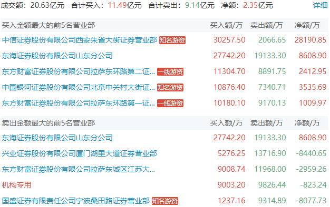Click 知名游资 tag beside 中国银河证券北京中关村
This screenshot has height=207, width=330.
click(170, 87)
